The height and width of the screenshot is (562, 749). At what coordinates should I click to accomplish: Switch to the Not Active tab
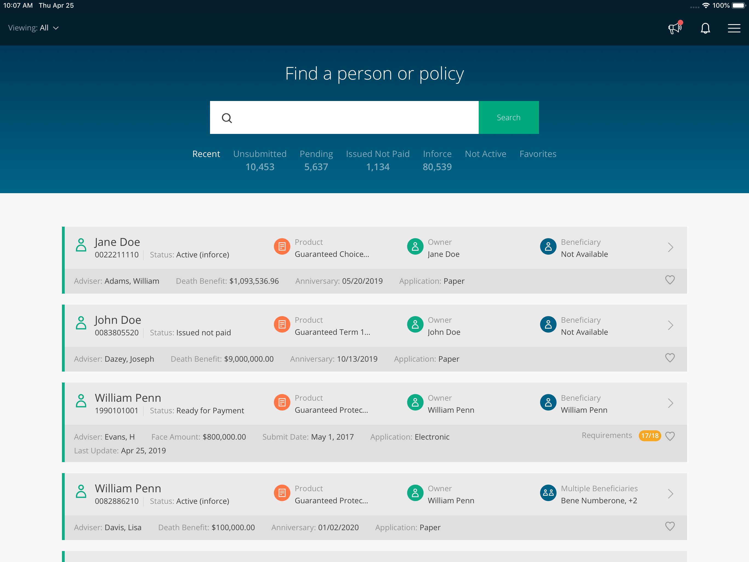coord(486,154)
